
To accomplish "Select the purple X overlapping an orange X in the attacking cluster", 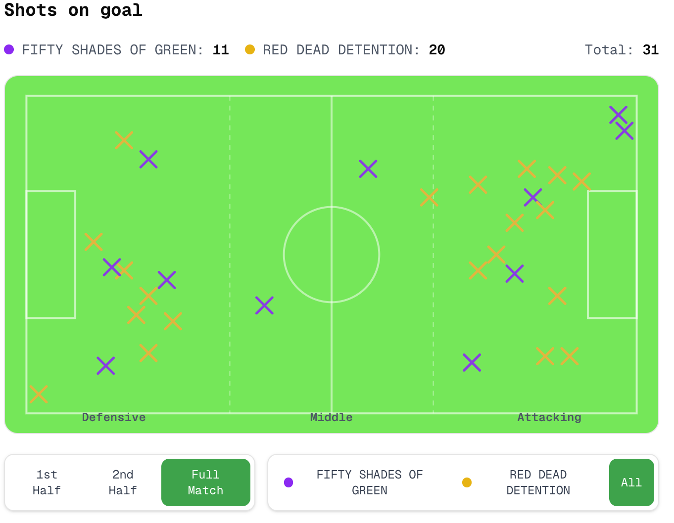I will pos(533,196).
